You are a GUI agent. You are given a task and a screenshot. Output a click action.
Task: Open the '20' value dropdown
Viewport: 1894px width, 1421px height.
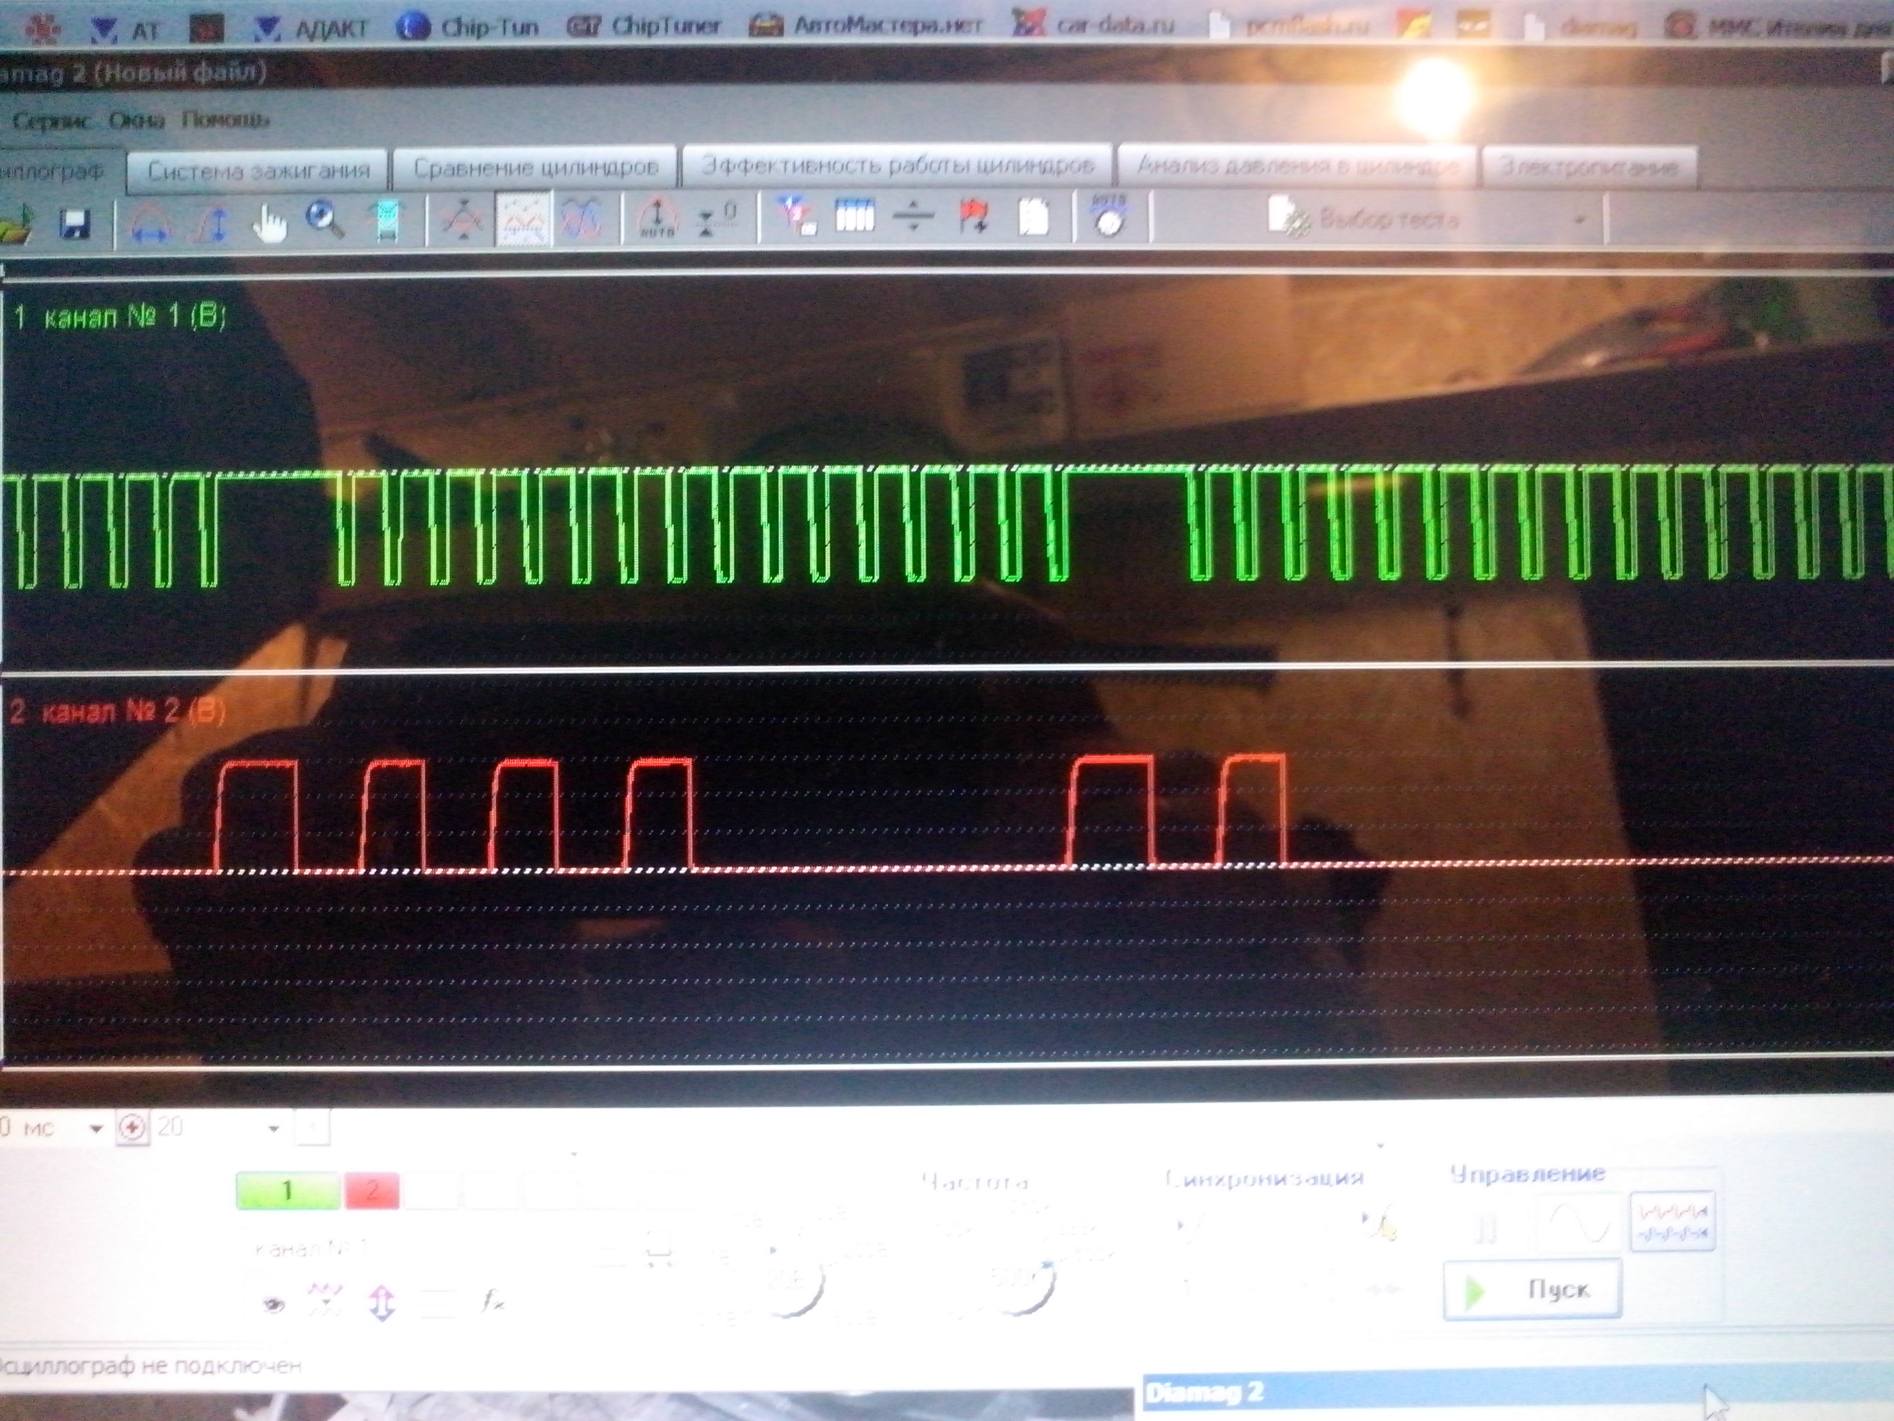(273, 1129)
